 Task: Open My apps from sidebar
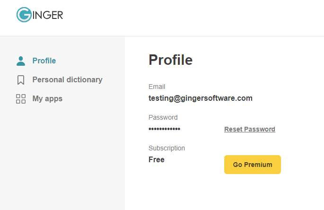coord(47,99)
